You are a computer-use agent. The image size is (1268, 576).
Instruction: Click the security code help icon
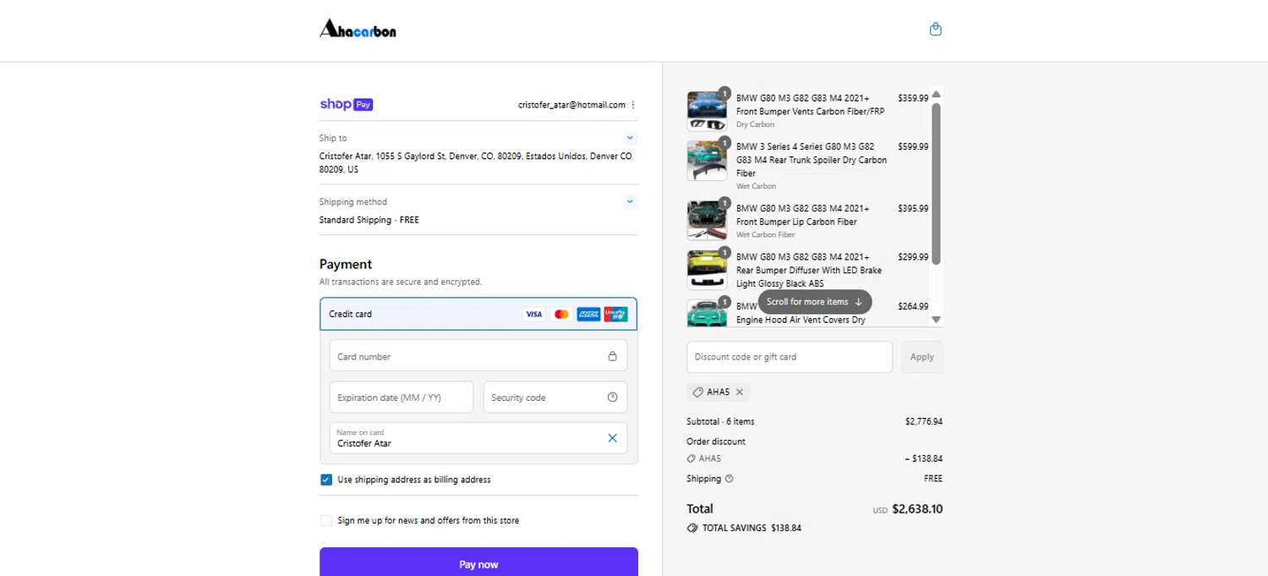(x=612, y=398)
